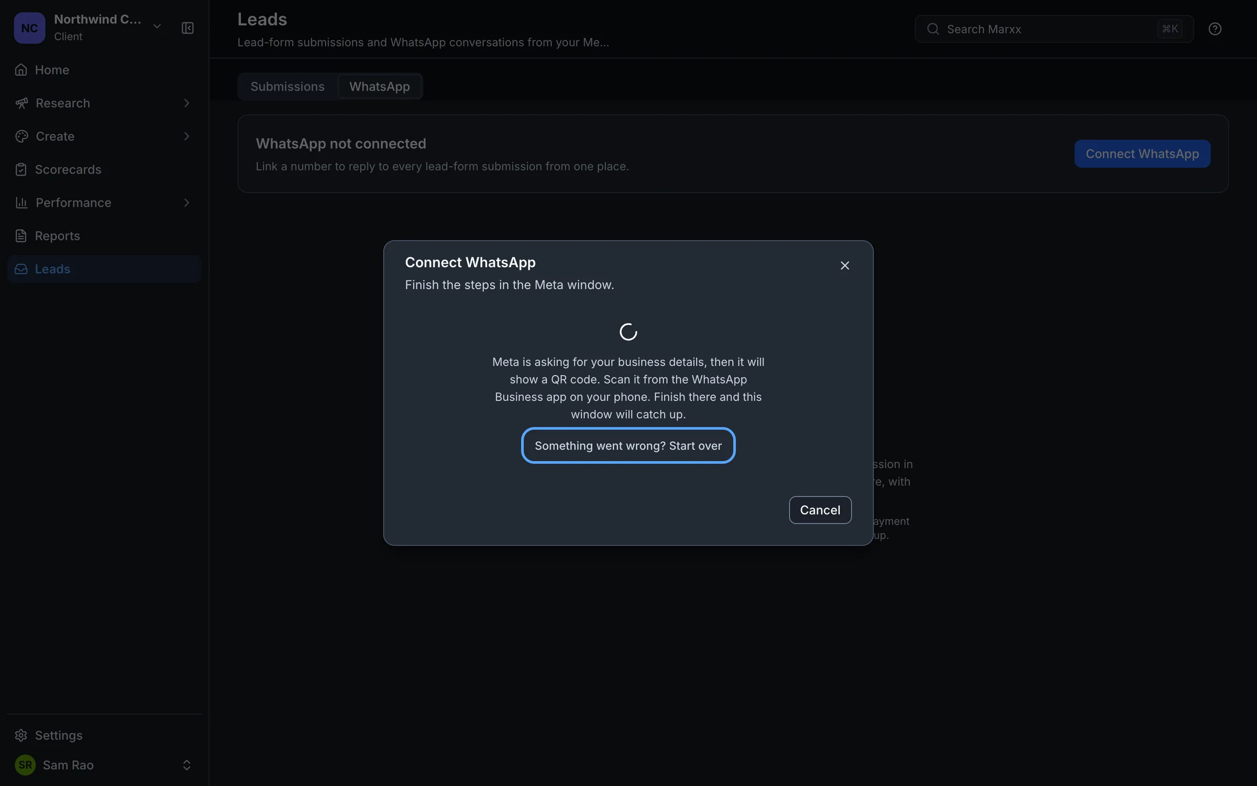Open the Sam Rao account menu chevron
Image resolution: width=1257 pixels, height=786 pixels.
click(186, 765)
